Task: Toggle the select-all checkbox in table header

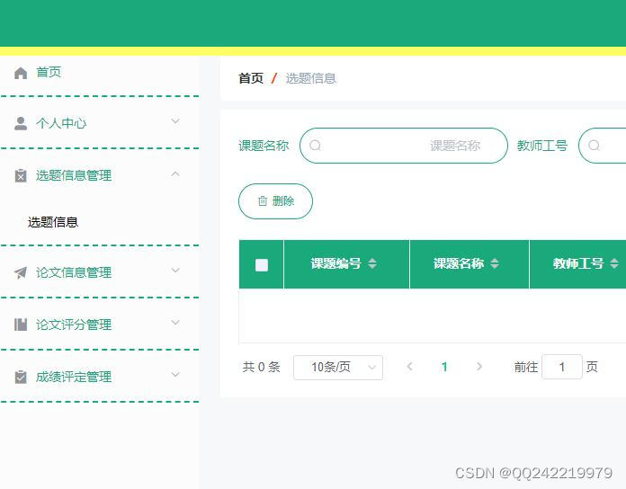Action: [262, 264]
